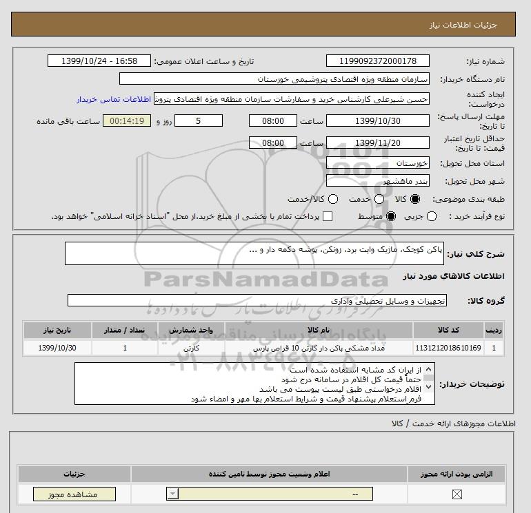Click the اعلام وضعیت مجوز column header
Image resolution: width=531 pixels, height=513 pixels.
[269, 474]
